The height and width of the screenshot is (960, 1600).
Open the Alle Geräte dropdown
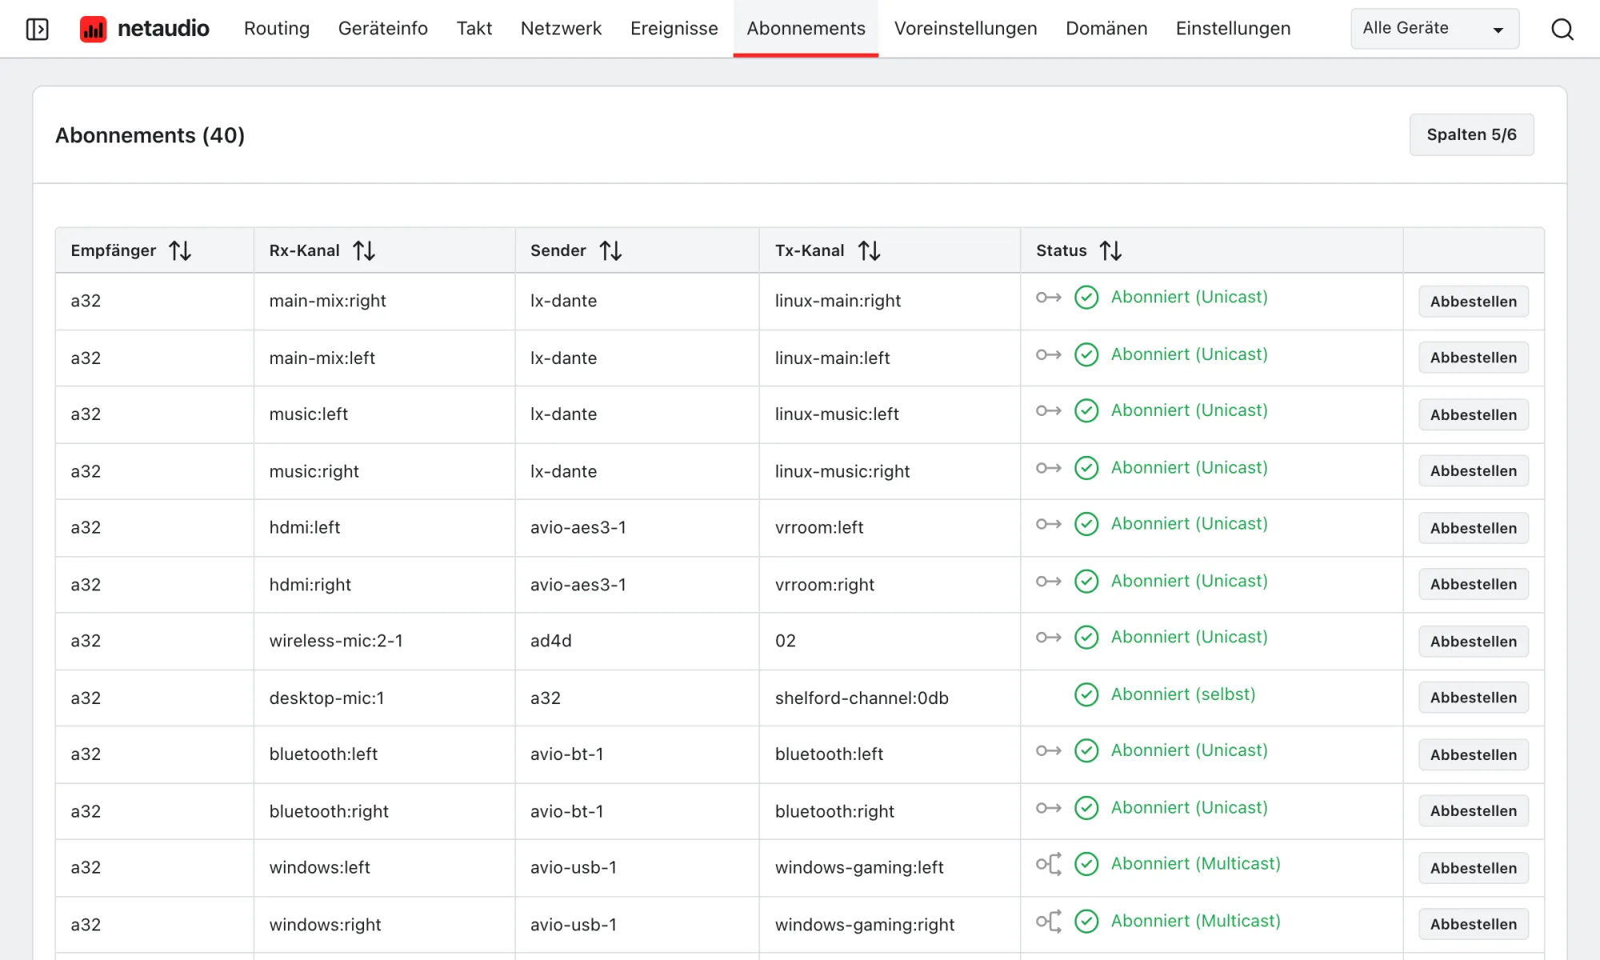pyautogui.click(x=1434, y=29)
